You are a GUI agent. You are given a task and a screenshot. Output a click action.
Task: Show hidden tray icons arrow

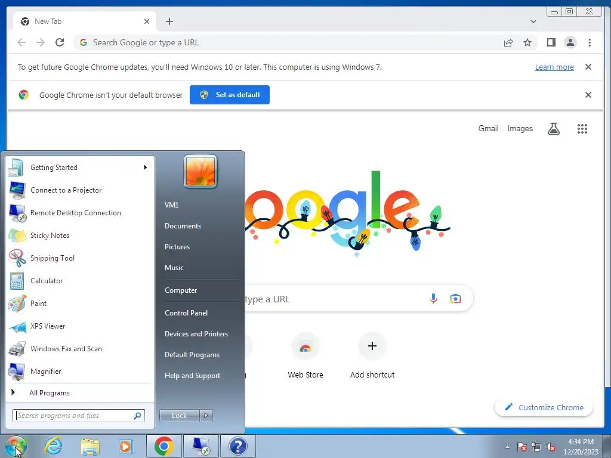pos(507,447)
